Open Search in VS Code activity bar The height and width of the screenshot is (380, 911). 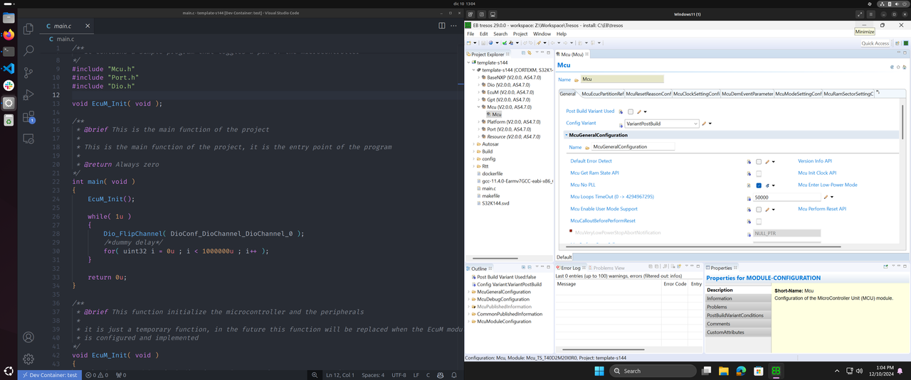point(28,51)
